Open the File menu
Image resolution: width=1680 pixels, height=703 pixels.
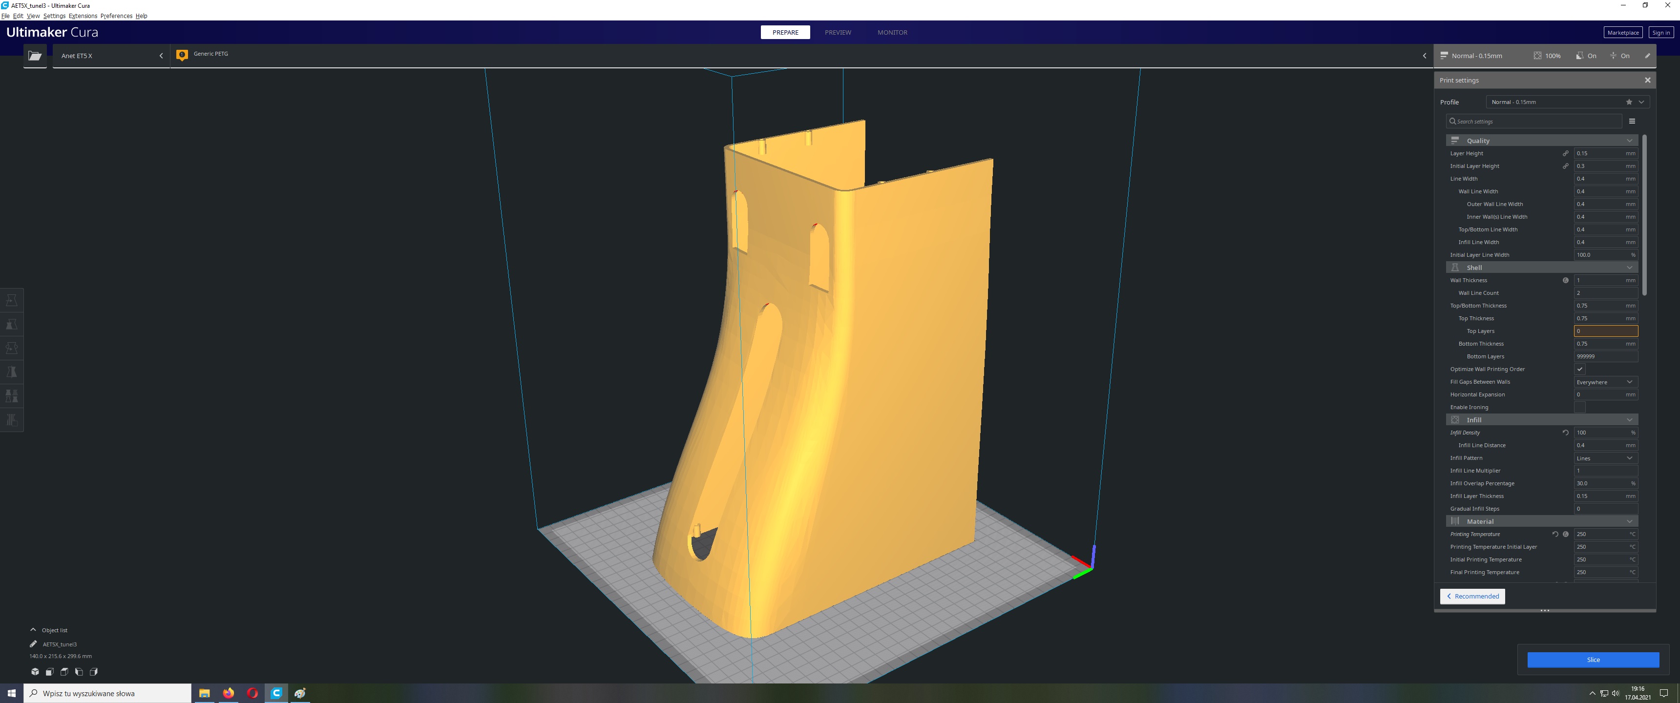5,16
